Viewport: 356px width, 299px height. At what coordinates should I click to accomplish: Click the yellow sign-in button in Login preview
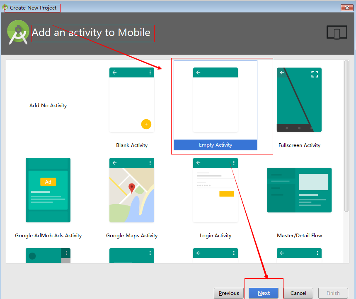pyautogui.click(x=227, y=194)
